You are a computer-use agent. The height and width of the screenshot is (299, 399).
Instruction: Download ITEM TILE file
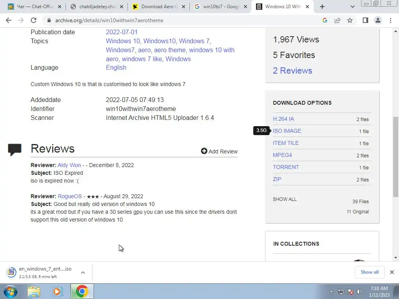coord(286,143)
